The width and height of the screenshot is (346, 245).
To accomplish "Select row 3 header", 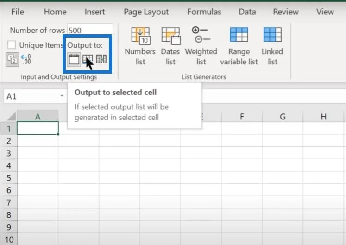I will coord(9,153).
